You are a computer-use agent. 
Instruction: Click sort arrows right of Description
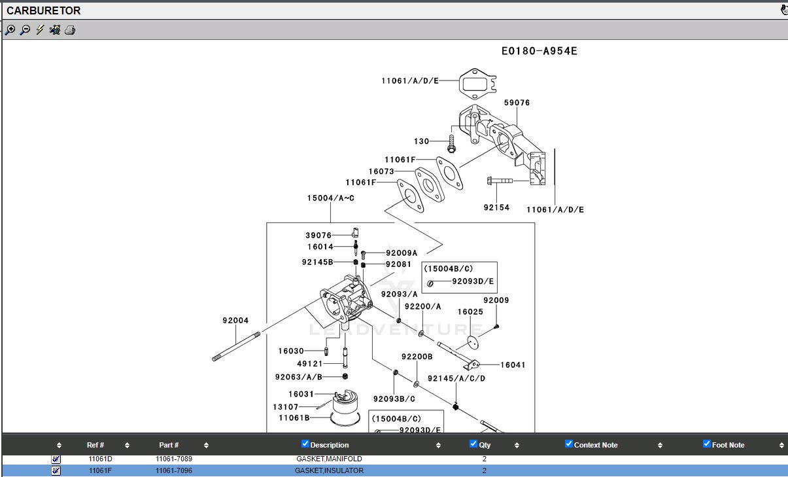[x=438, y=445]
